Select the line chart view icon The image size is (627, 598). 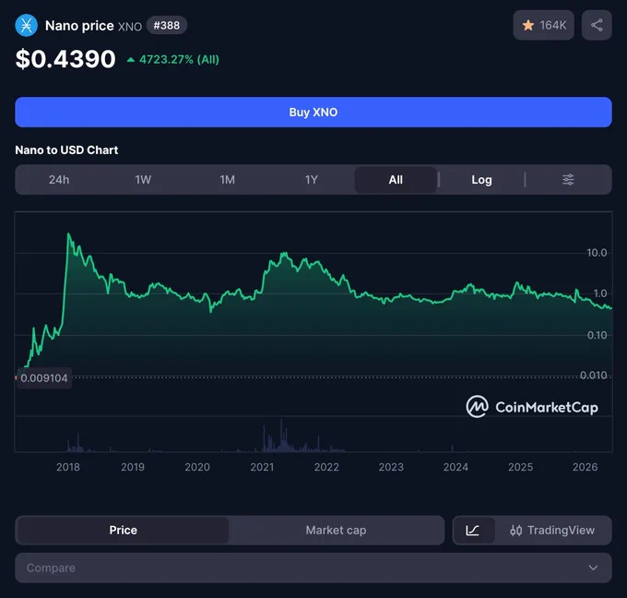tap(473, 531)
